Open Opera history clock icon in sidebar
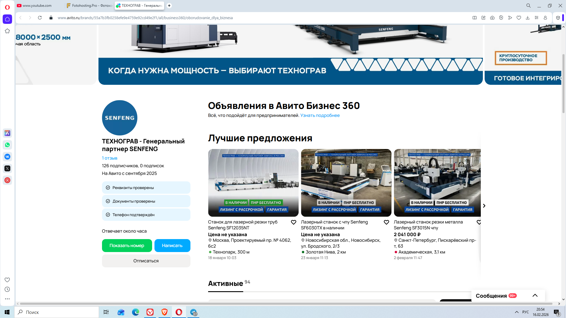 7,289
